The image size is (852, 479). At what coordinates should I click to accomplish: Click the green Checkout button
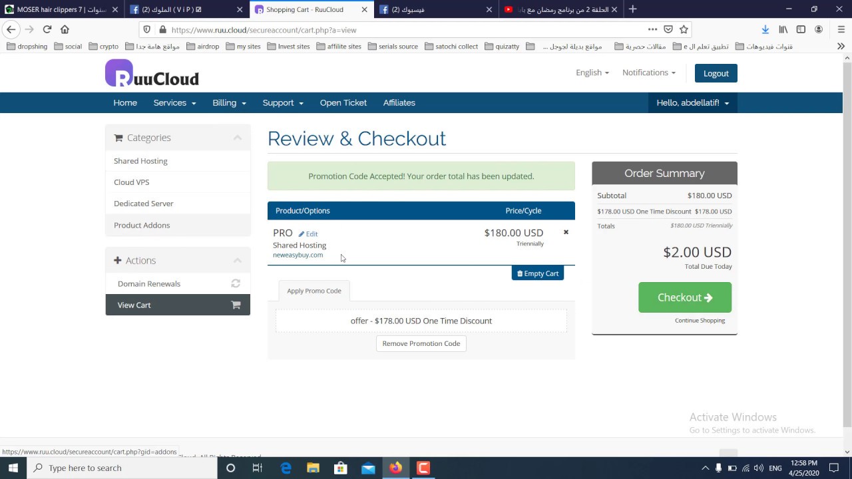click(685, 297)
